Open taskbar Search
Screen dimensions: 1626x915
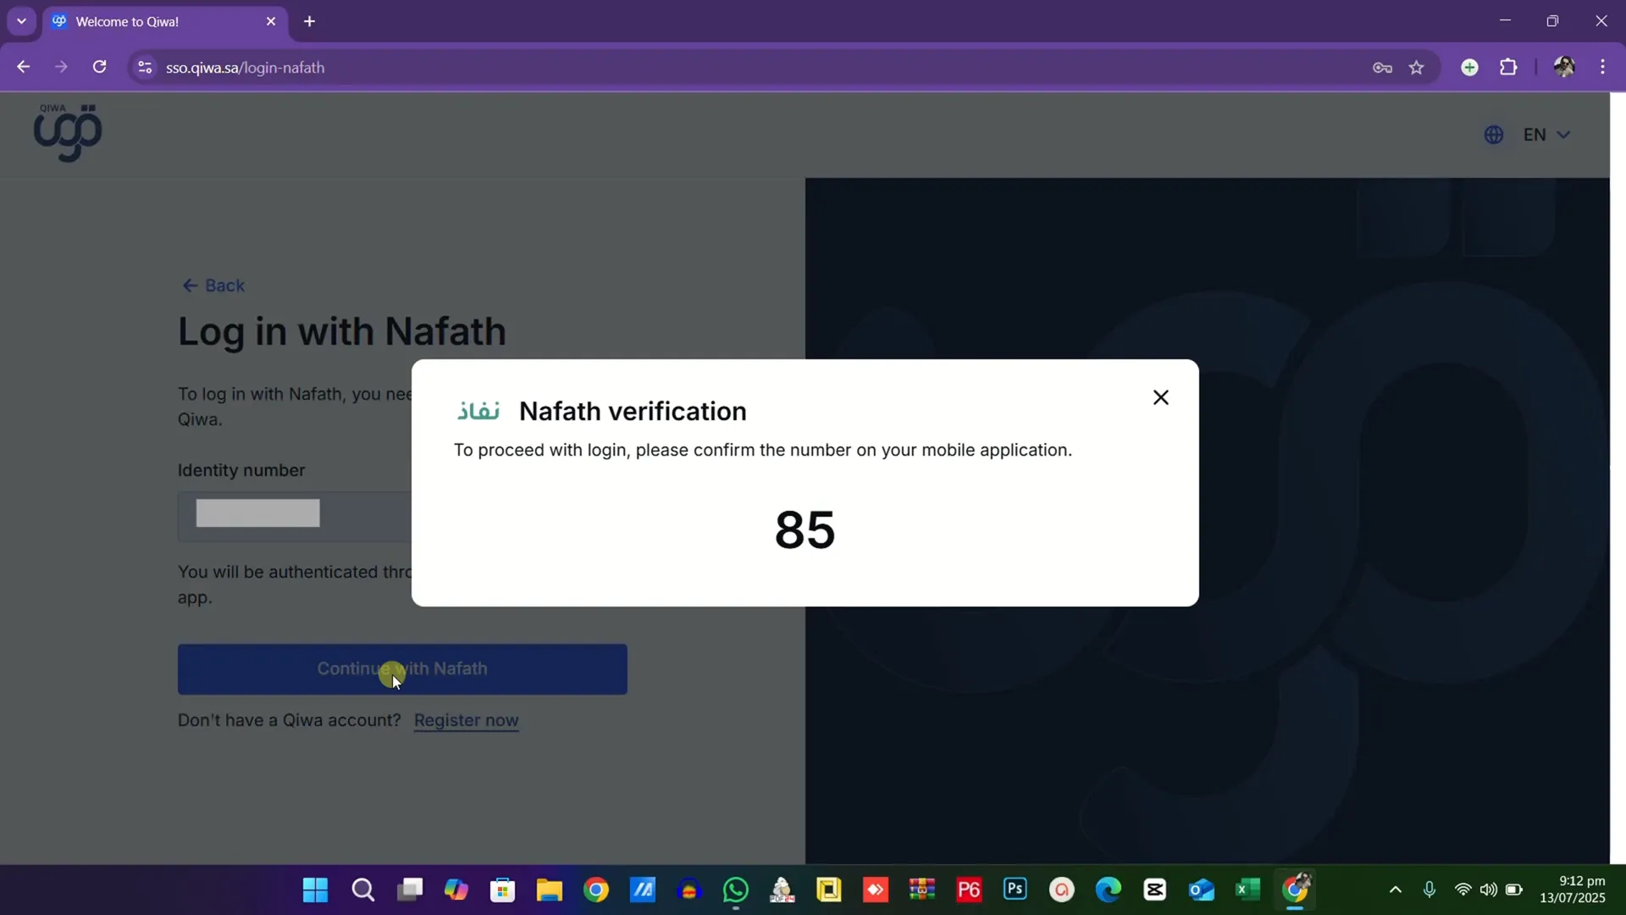click(363, 890)
